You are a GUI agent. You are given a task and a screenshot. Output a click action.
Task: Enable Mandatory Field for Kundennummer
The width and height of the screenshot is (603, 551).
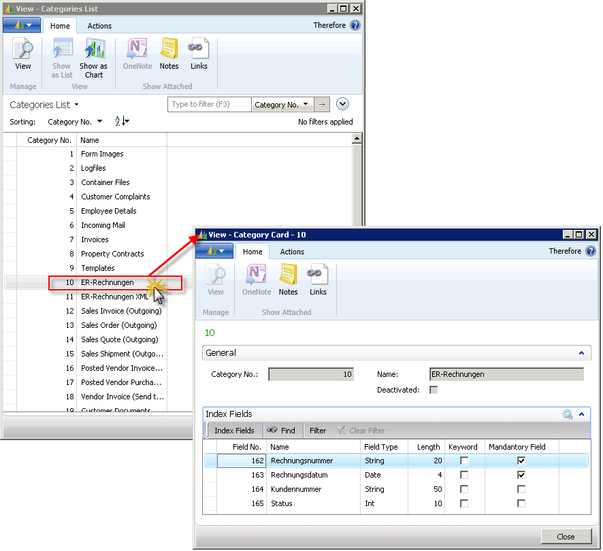pyautogui.click(x=521, y=490)
